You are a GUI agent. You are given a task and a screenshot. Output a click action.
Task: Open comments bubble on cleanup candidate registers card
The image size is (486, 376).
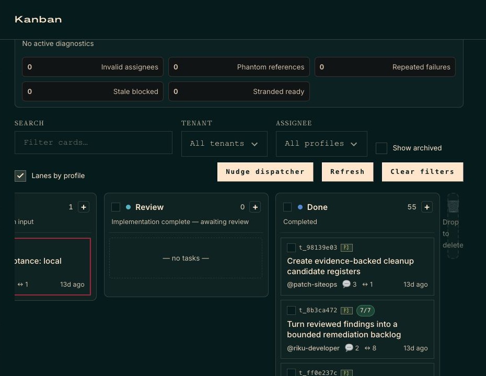point(346,284)
